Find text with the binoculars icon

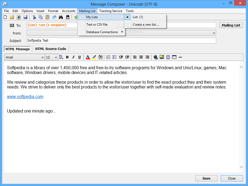tap(61, 17)
